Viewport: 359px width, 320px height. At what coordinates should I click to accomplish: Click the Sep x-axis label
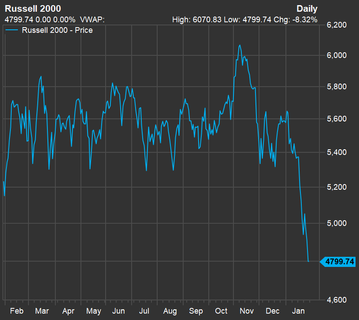[196, 311]
